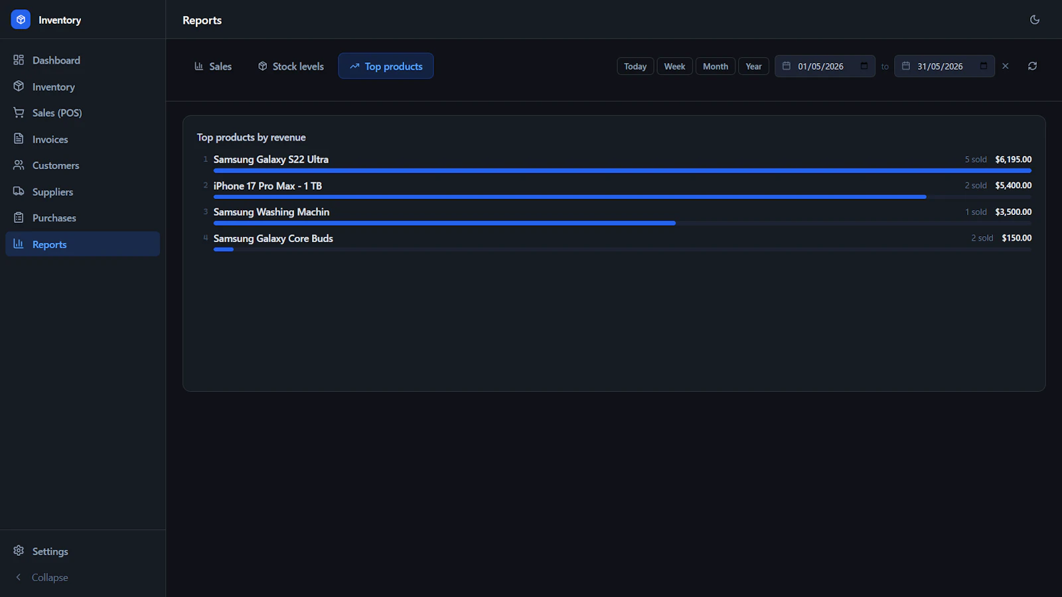Select Reports in the sidebar
Image resolution: width=1062 pixels, height=597 pixels.
(x=82, y=244)
